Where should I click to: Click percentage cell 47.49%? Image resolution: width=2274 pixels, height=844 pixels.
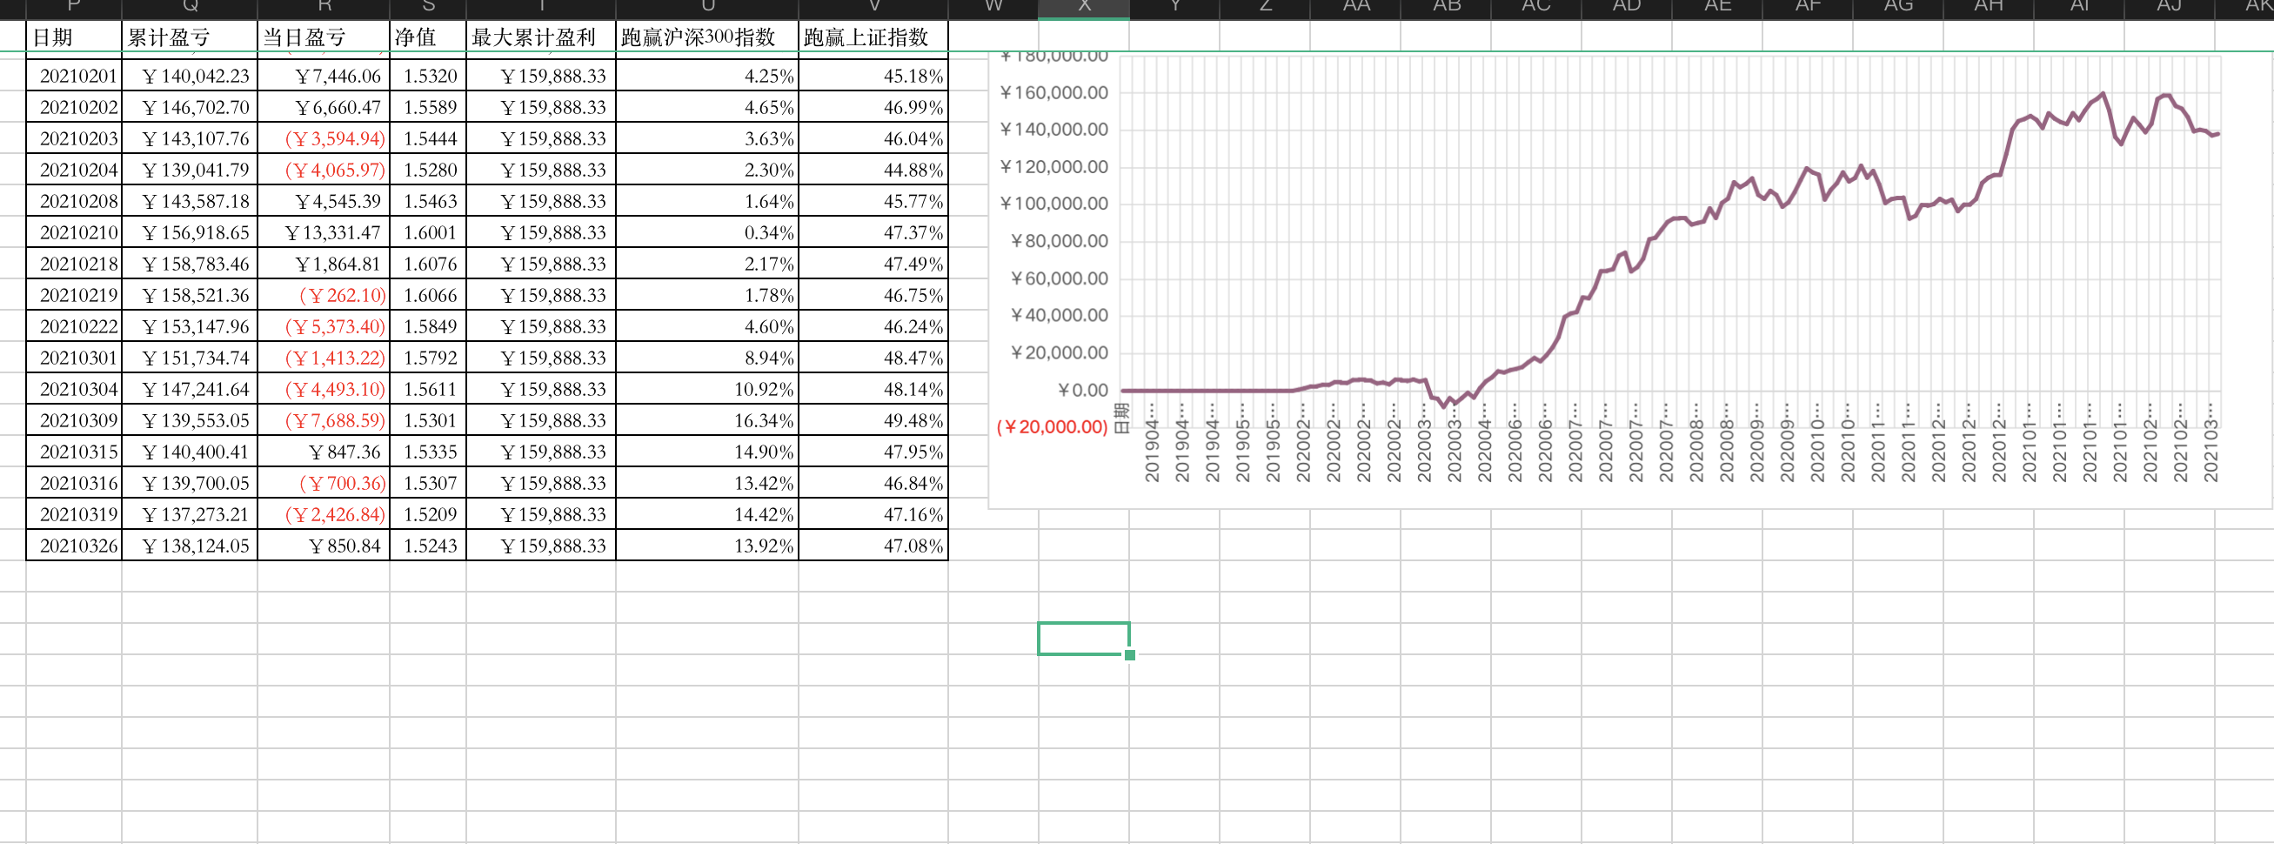[x=873, y=264]
